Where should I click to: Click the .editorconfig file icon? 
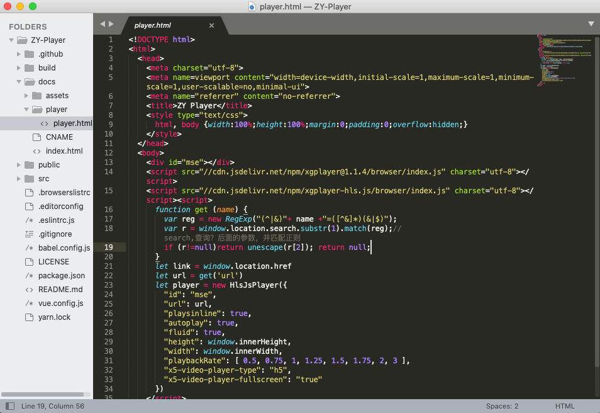[x=30, y=206]
